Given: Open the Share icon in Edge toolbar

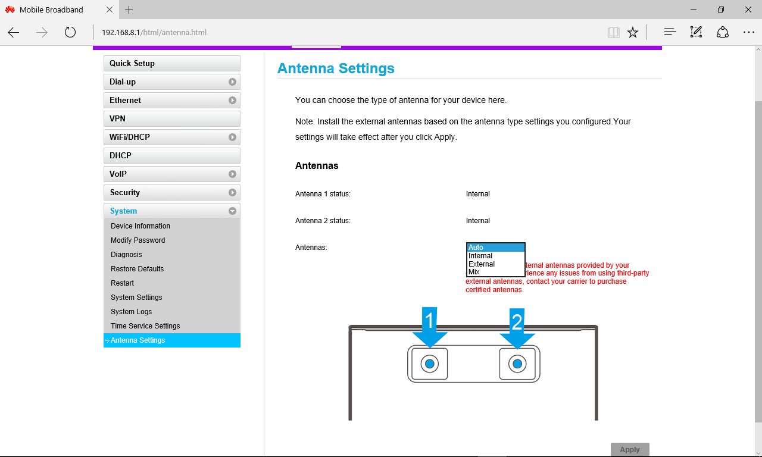Looking at the screenshot, I should [x=723, y=33].
